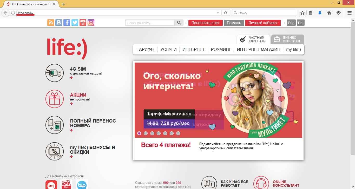Viewport: 355px width, 189px height.
Task: Open the Twitter profile icon
Action: coord(75,23)
